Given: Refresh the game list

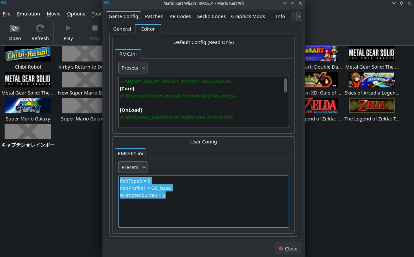Looking at the screenshot, I should click(40, 32).
